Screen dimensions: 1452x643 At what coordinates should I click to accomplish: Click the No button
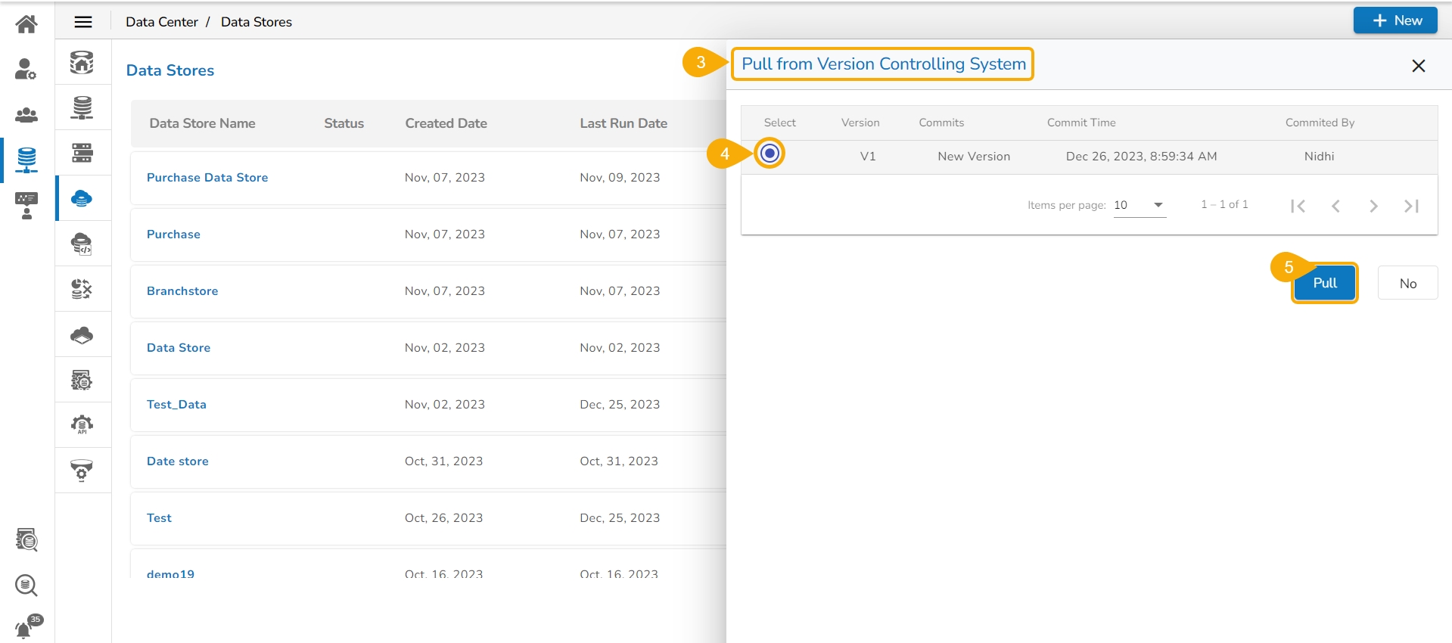coord(1408,284)
